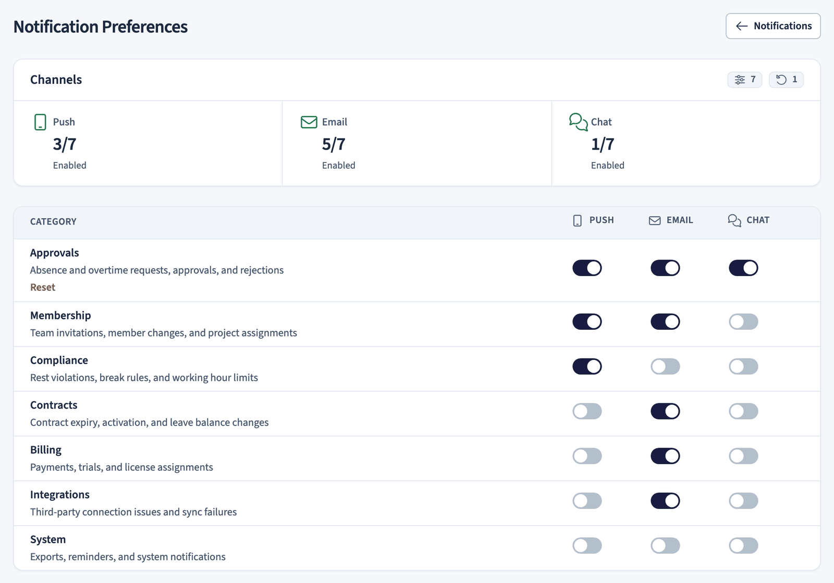Click the Push phone icon in Channels card
Viewport: 834px width, 583px height.
click(40, 122)
